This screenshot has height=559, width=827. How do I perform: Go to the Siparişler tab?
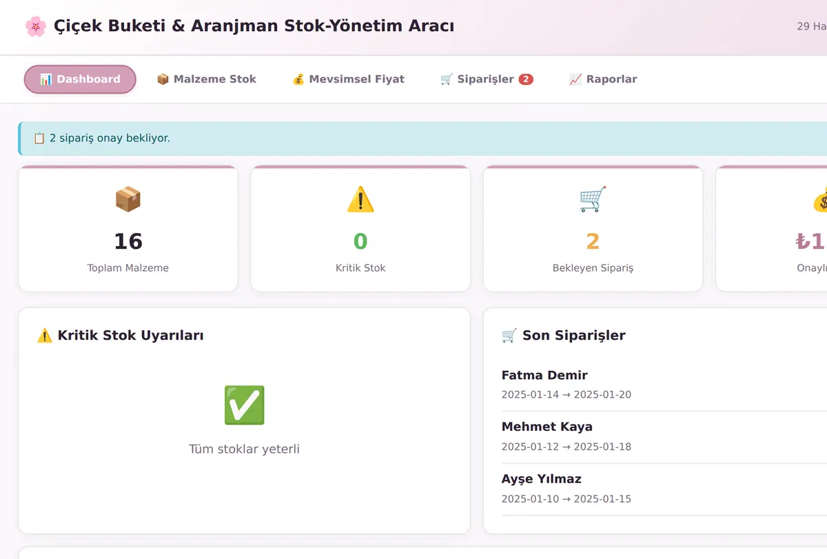tap(487, 79)
